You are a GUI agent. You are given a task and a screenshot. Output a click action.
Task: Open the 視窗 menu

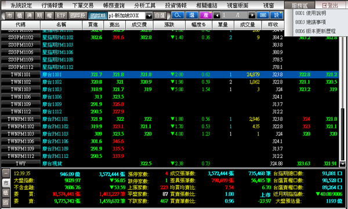click(269, 5)
